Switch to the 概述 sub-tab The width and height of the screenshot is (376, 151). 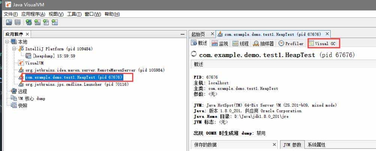200,43
